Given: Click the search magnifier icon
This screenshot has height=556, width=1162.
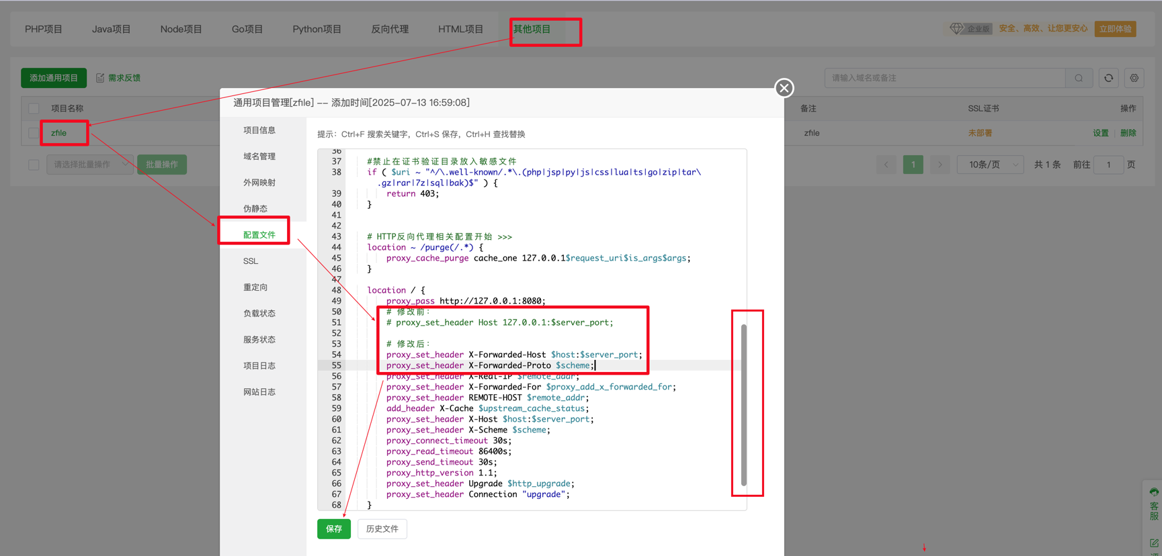Looking at the screenshot, I should (x=1079, y=78).
